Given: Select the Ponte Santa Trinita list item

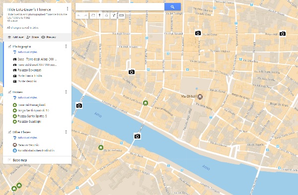Looking at the screenshot, I should pos(27,76).
